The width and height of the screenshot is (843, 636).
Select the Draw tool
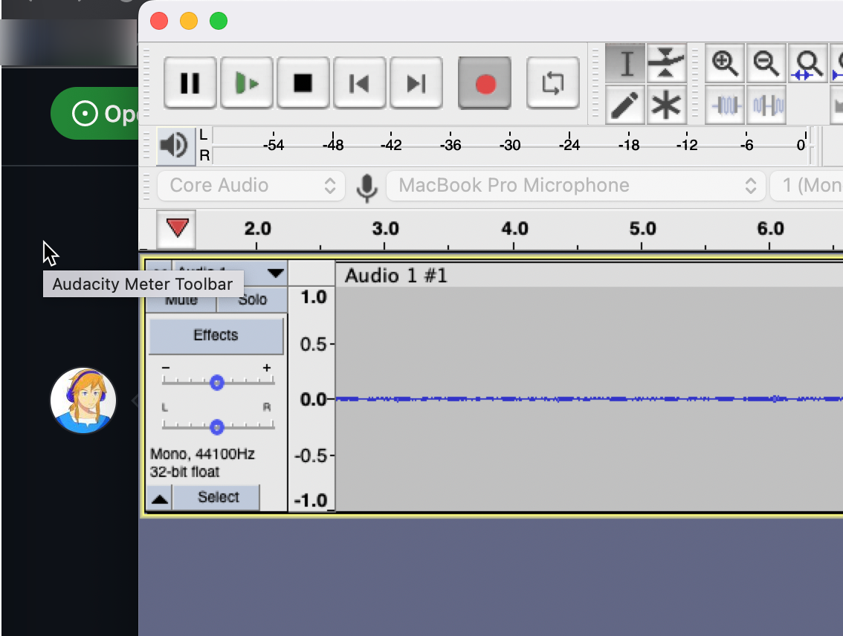click(625, 105)
